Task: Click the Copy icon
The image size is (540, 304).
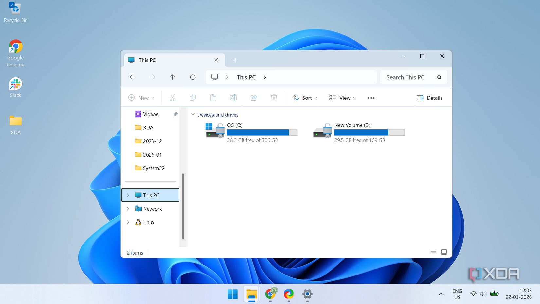Action: click(x=193, y=97)
